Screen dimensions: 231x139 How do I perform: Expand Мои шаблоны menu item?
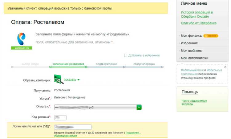click(x=191, y=51)
